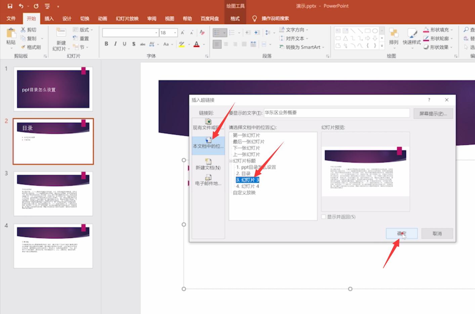Screen dimensions: 475x314
Task: Click the Bold B icon
Action: click(106, 44)
